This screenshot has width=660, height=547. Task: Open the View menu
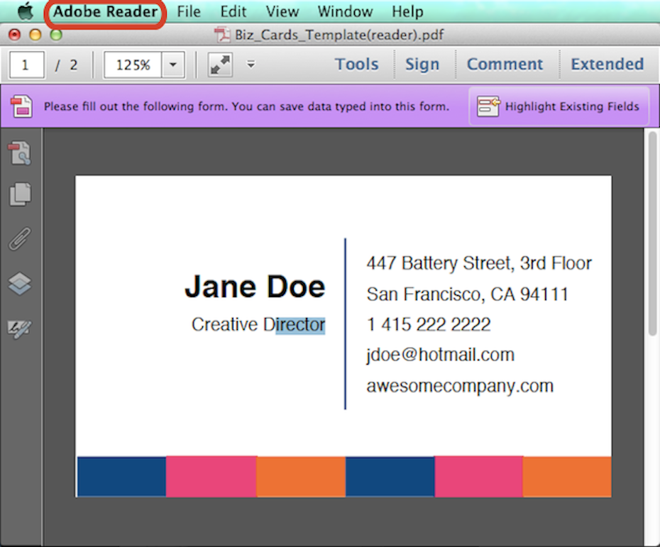coord(282,11)
